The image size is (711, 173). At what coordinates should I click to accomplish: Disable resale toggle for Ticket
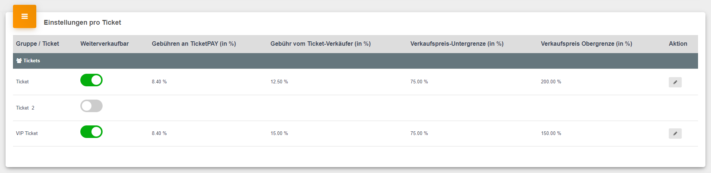(91, 80)
